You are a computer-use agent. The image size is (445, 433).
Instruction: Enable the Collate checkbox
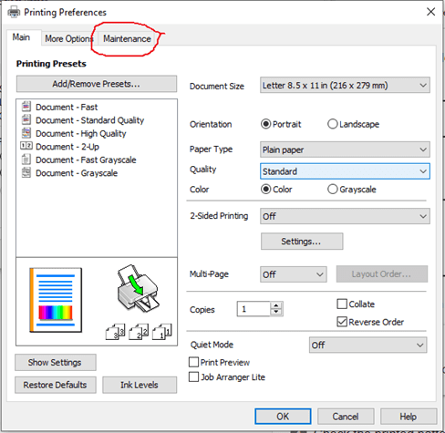(x=342, y=304)
